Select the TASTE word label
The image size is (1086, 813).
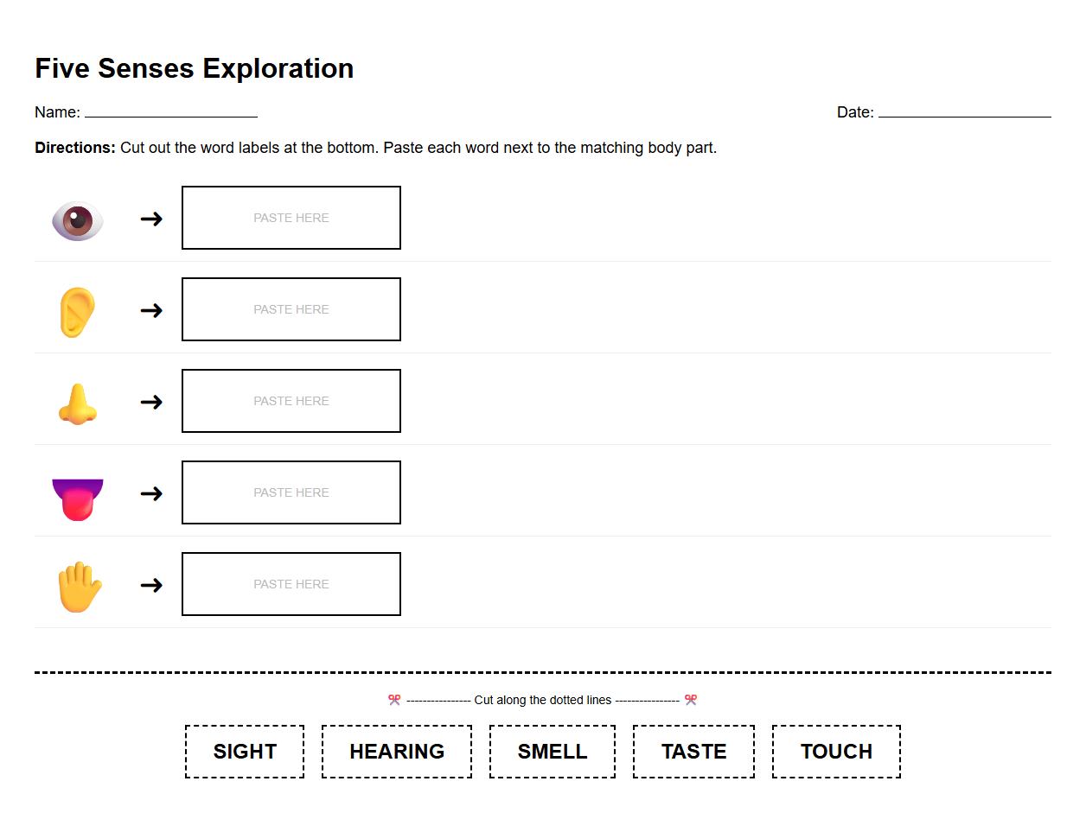693,751
